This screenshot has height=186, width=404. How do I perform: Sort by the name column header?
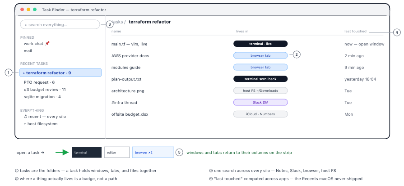(x=116, y=31)
